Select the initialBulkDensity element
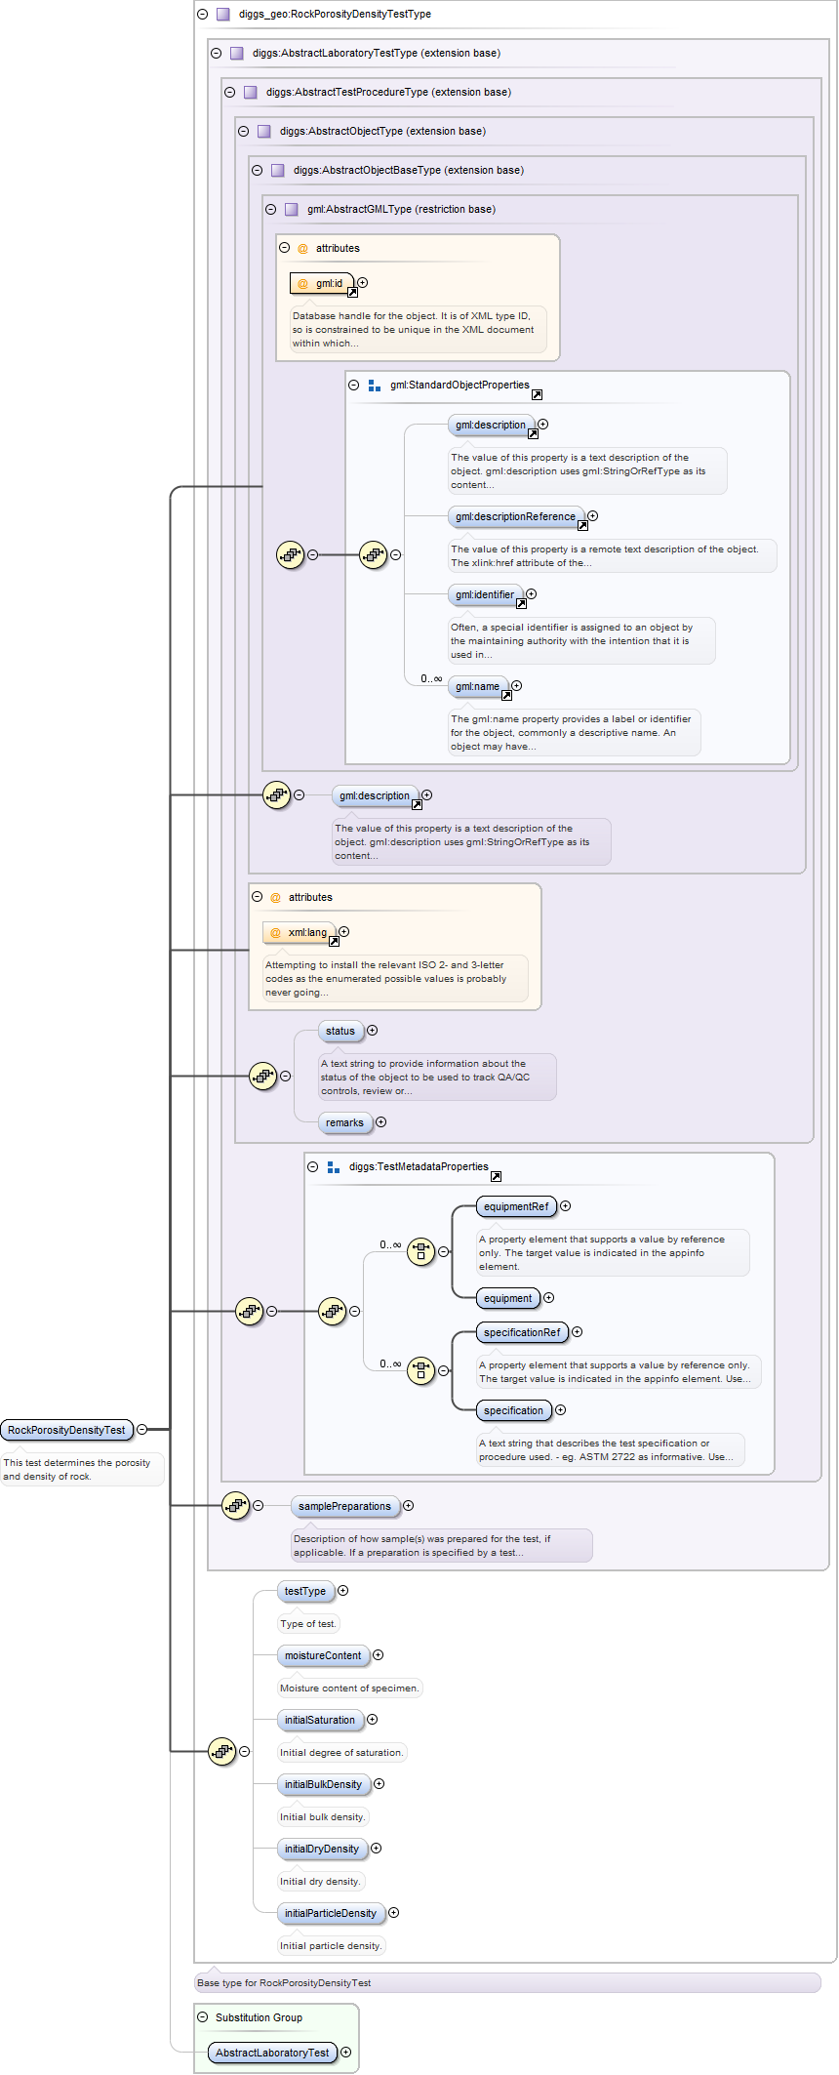 click(x=323, y=1784)
